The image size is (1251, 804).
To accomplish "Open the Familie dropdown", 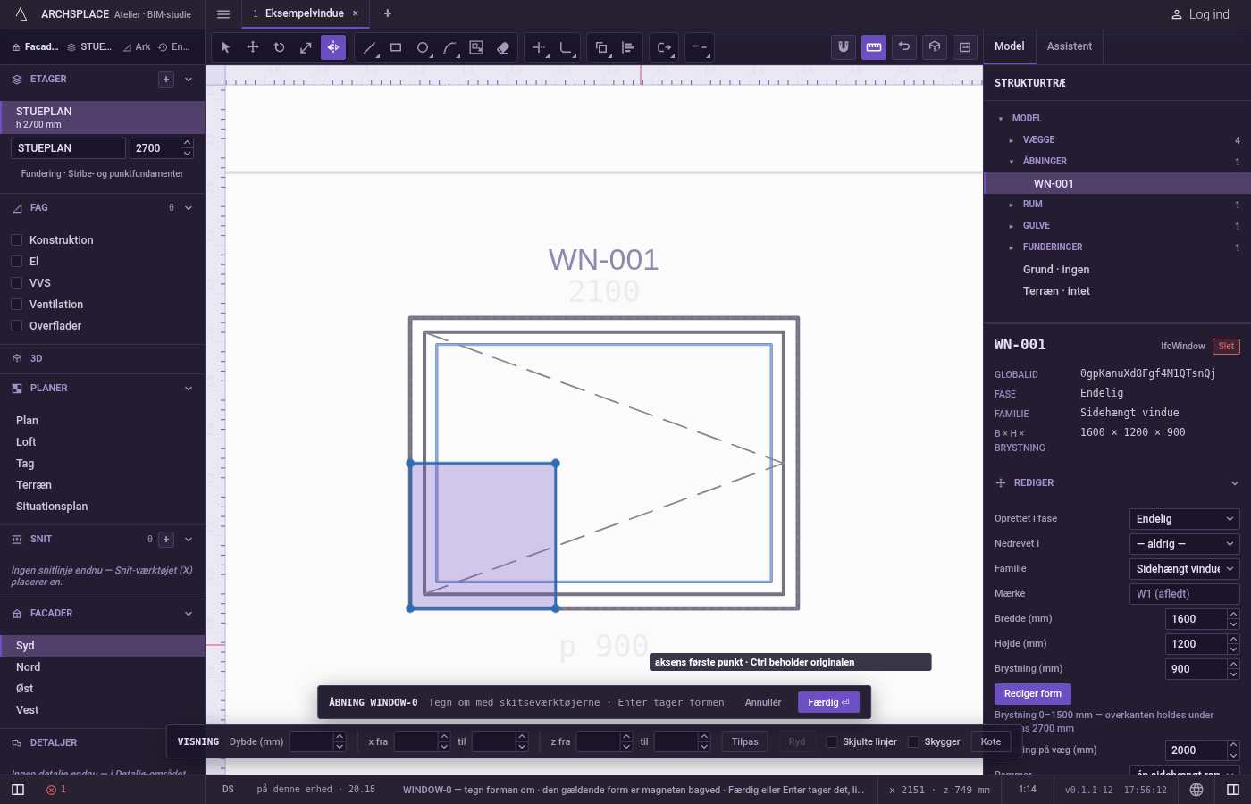I will coord(1185,569).
